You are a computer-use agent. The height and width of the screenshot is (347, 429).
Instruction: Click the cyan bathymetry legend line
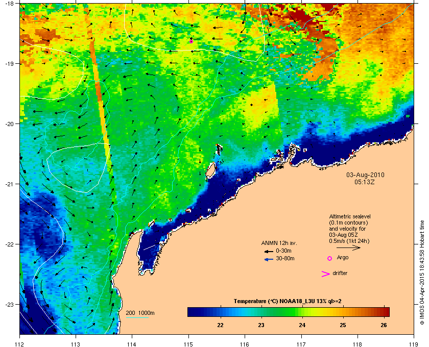click(137, 317)
